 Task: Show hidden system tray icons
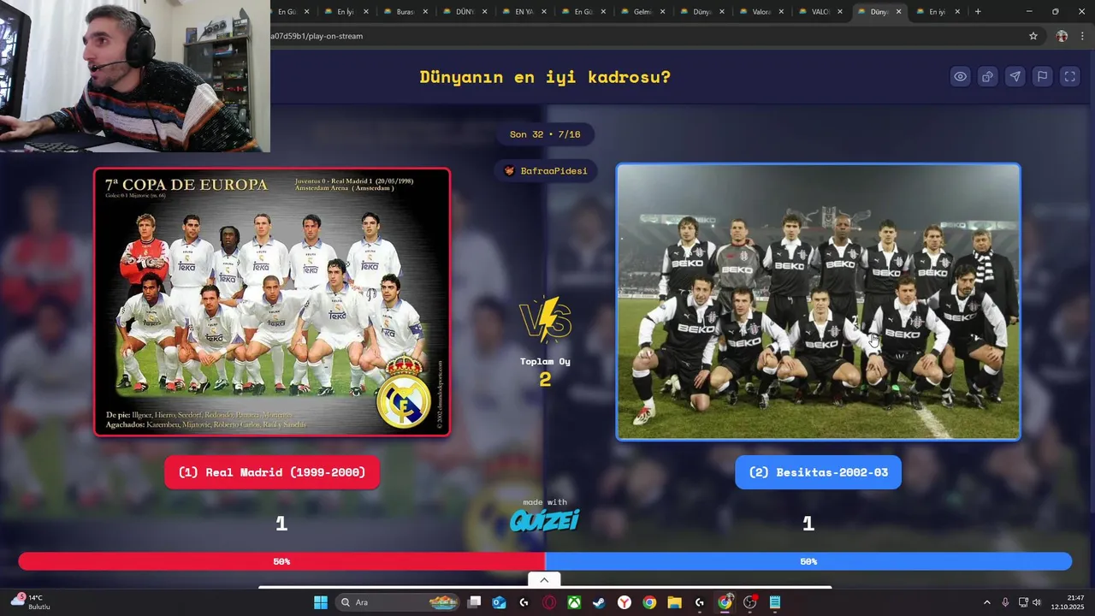click(986, 602)
